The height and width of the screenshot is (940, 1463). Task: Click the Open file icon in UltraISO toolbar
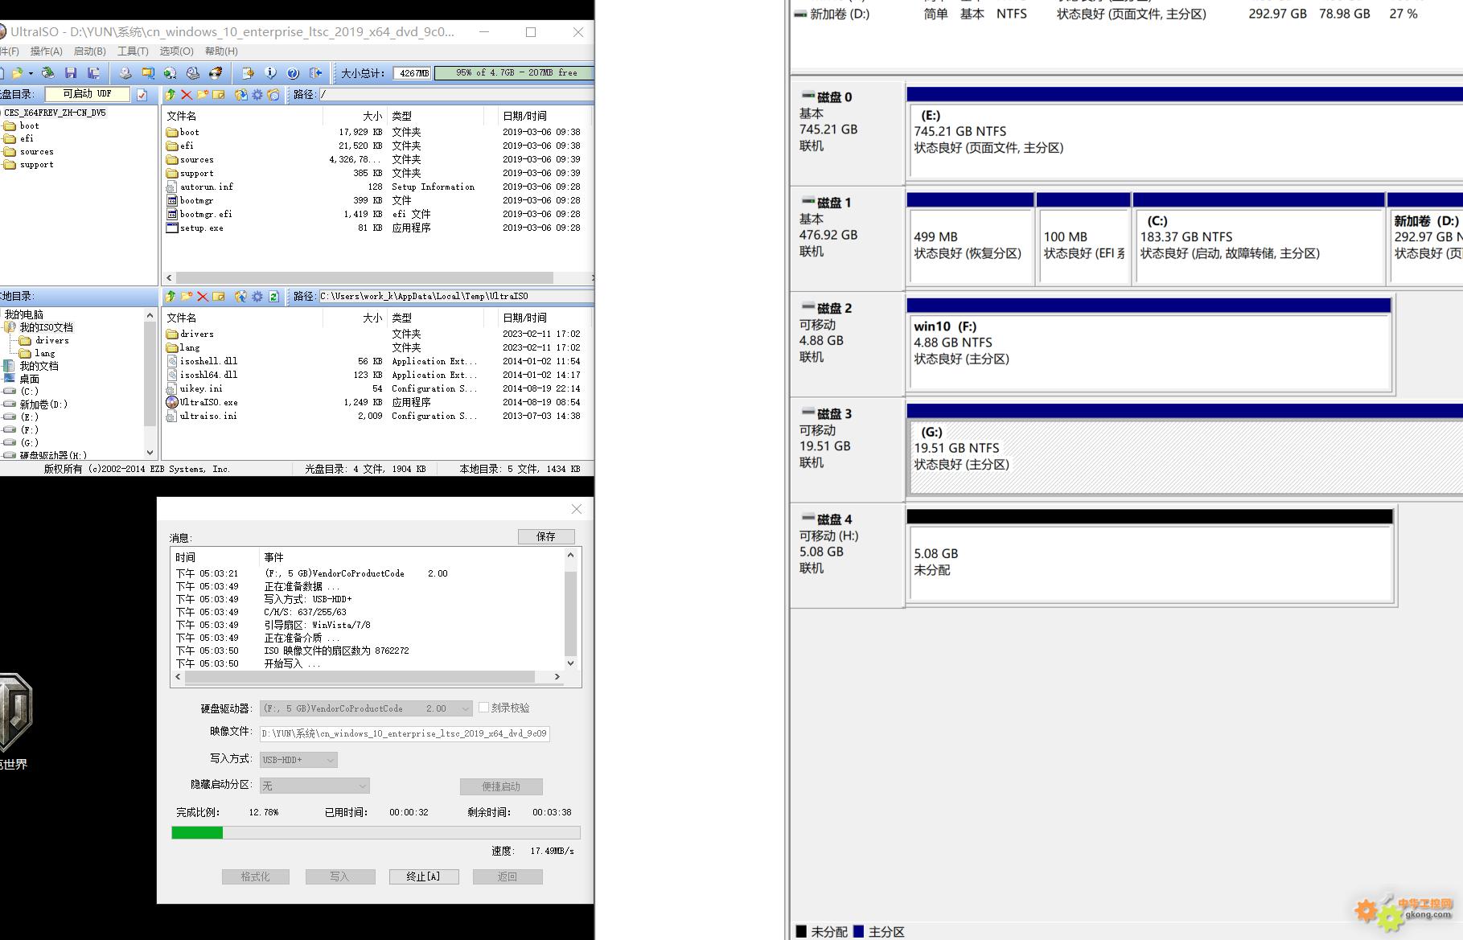[x=17, y=73]
